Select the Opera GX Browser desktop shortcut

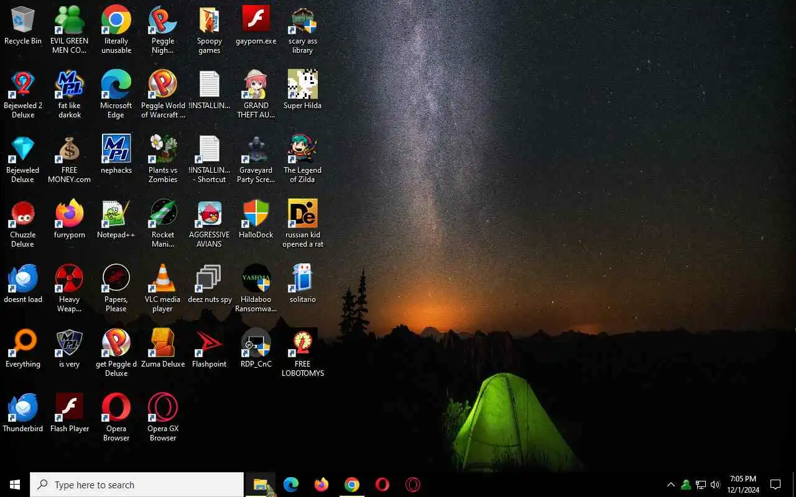[x=163, y=417]
